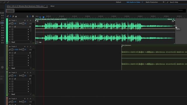
Task: Click the Track 2 volume knob
Action: pyautogui.click(x=12, y=50)
